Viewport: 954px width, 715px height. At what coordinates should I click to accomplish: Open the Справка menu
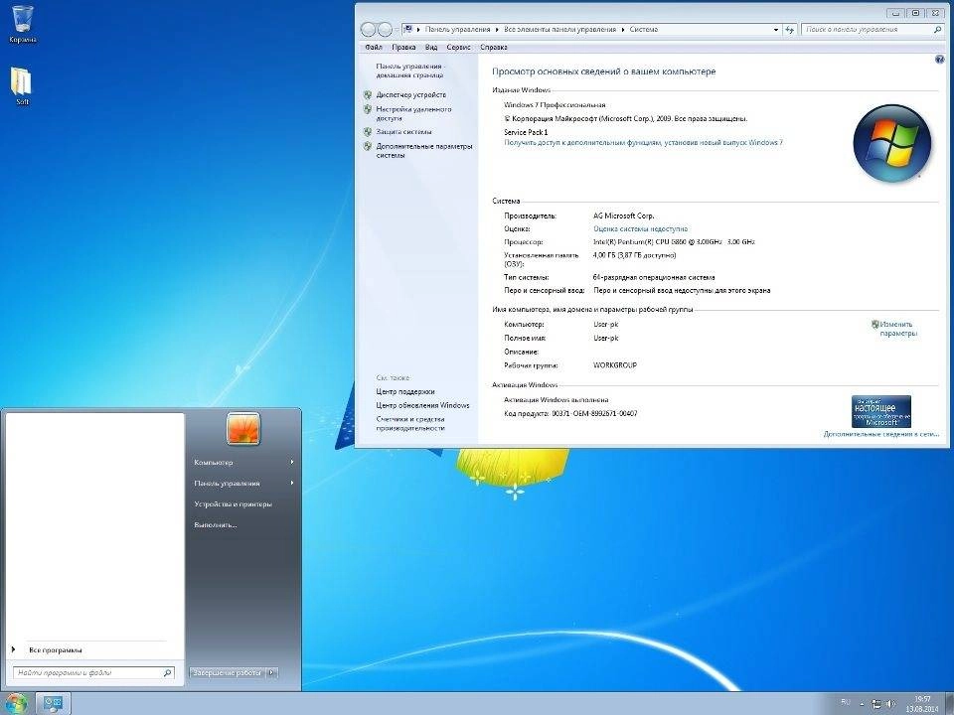494,47
